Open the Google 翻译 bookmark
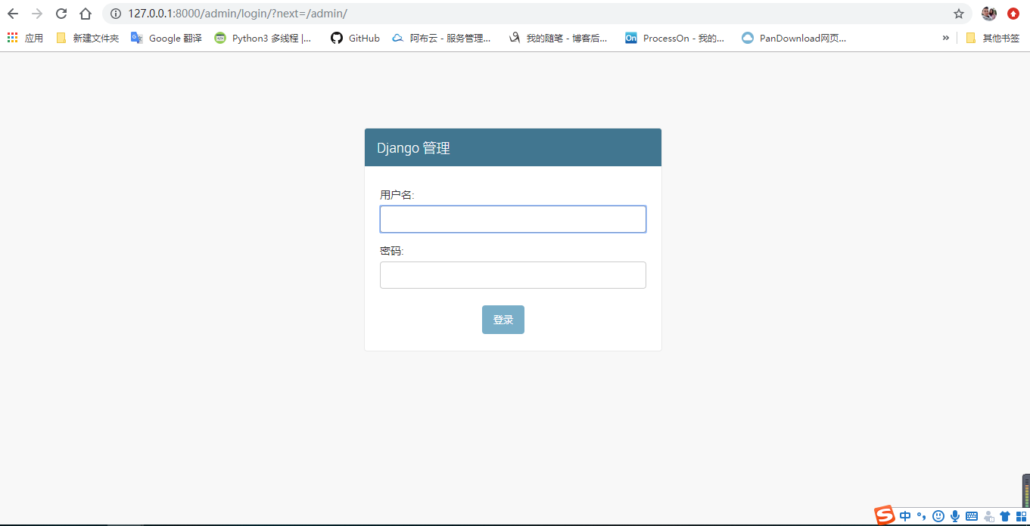 [x=166, y=38]
